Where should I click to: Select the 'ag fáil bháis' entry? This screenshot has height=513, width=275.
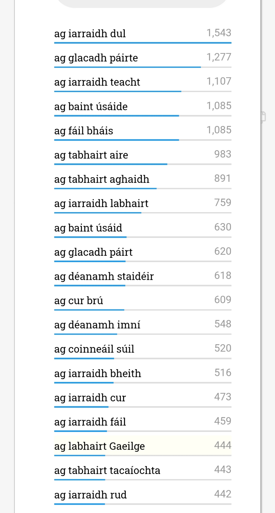(x=84, y=131)
